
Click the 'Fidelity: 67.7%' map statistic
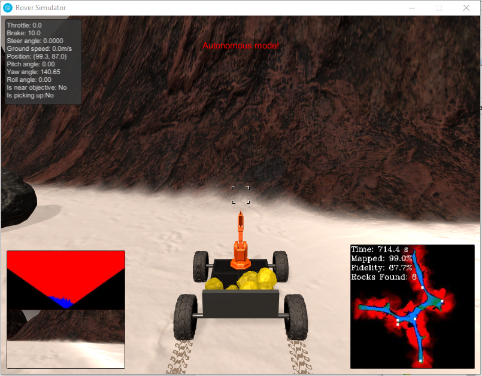tap(381, 268)
